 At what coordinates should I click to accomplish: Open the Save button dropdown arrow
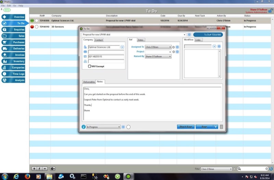(216, 127)
